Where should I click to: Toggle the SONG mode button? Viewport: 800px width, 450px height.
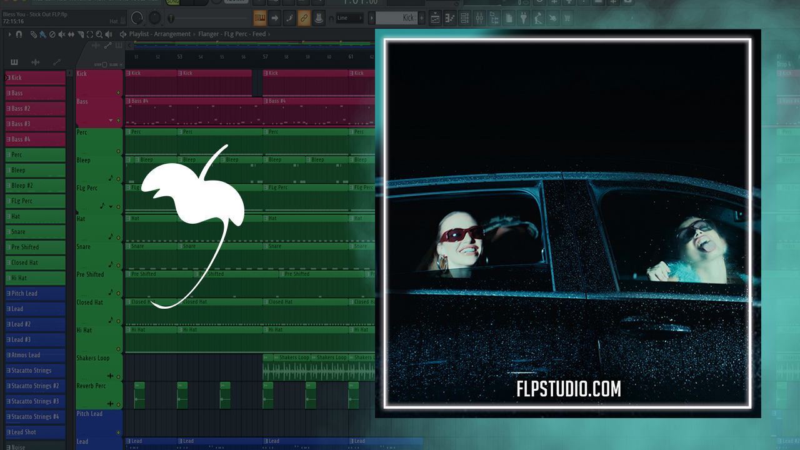(172, 2)
